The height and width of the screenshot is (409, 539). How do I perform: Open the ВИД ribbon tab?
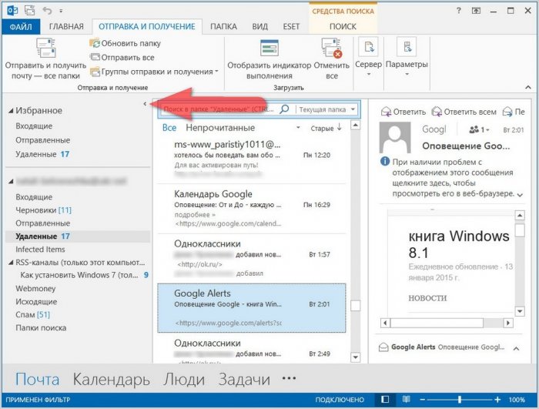click(260, 26)
